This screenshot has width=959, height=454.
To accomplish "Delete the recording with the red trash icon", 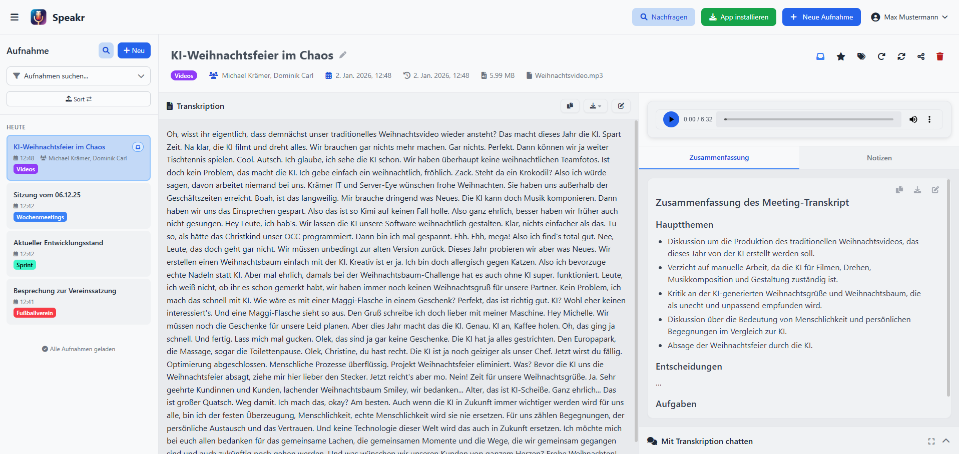I will pyautogui.click(x=939, y=56).
